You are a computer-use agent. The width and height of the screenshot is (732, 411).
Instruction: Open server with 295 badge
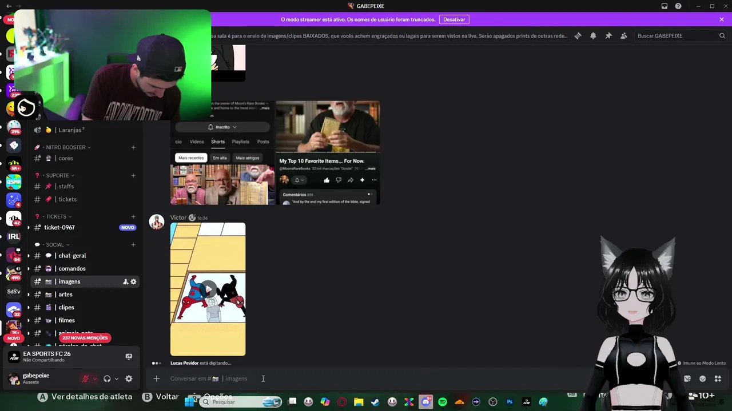[14, 127]
